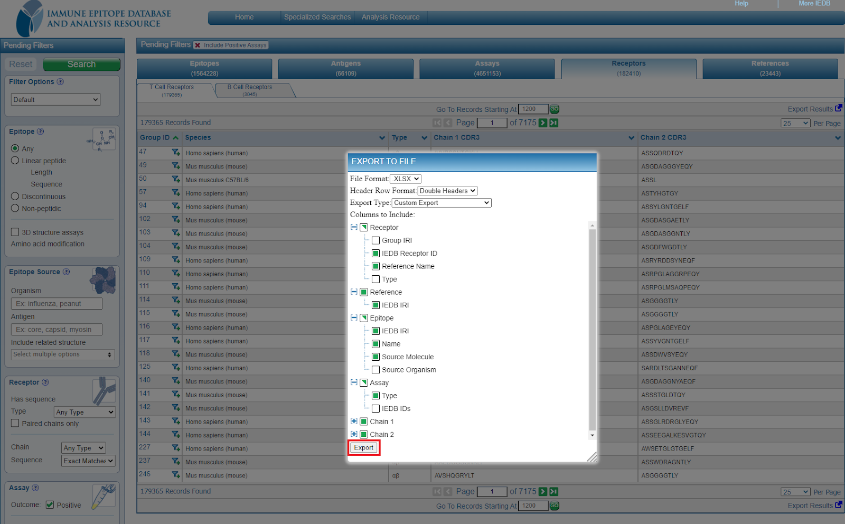The height and width of the screenshot is (524, 845).
Task: Jump to last page using bottom pagination
Action: [553, 492]
